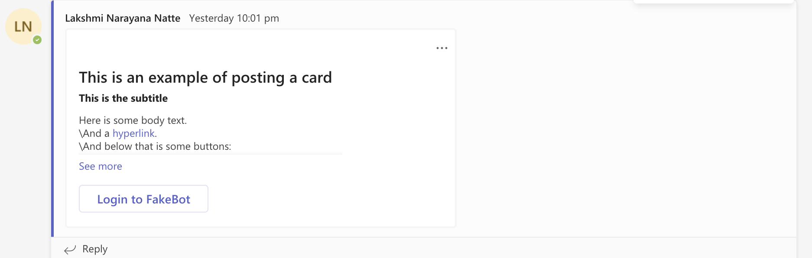Expand the card using See more
The height and width of the screenshot is (258, 812).
pyautogui.click(x=100, y=166)
